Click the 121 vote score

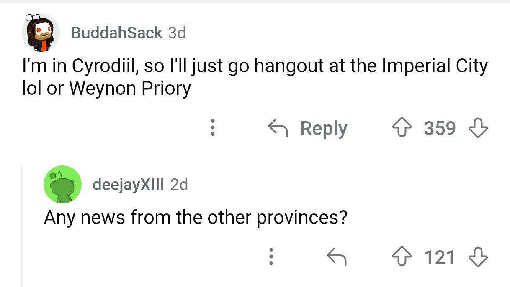[x=440, y=257]
